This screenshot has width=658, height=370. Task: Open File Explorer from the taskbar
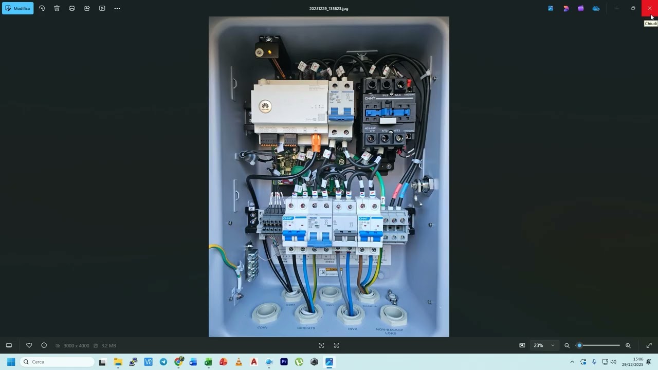118,362
